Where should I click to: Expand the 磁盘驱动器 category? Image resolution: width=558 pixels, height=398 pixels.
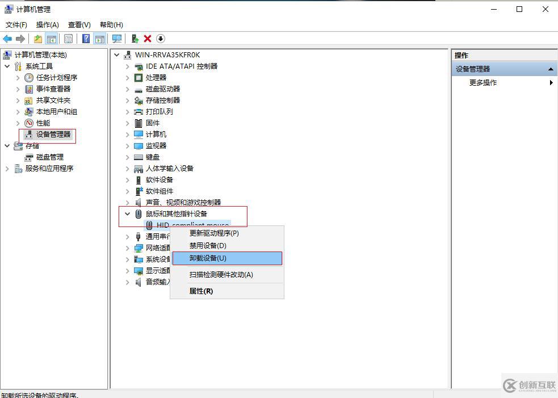coord(127,89)
